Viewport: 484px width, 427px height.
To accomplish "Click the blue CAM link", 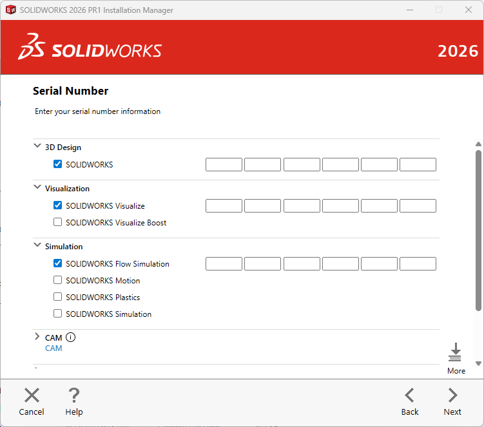I will pyautogui.click(x=53, y=348).
